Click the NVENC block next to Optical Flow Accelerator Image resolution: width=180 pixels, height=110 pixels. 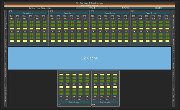(92, 8)
